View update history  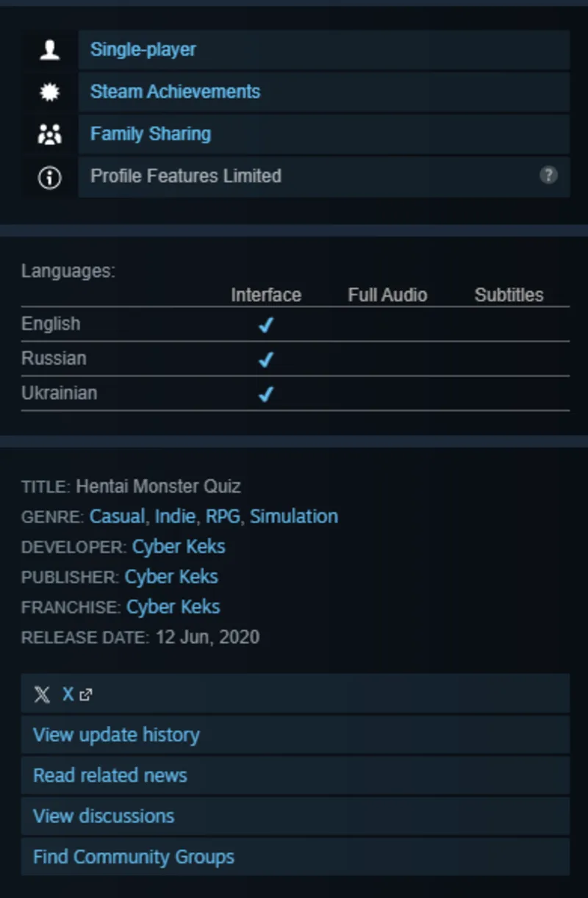(x=116, y=735)
